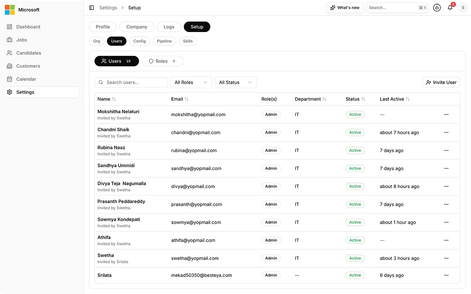The width and height of the screenshot is (471, 294).
Task: Open row actions for Rubina Naaz
Action: 446,151
